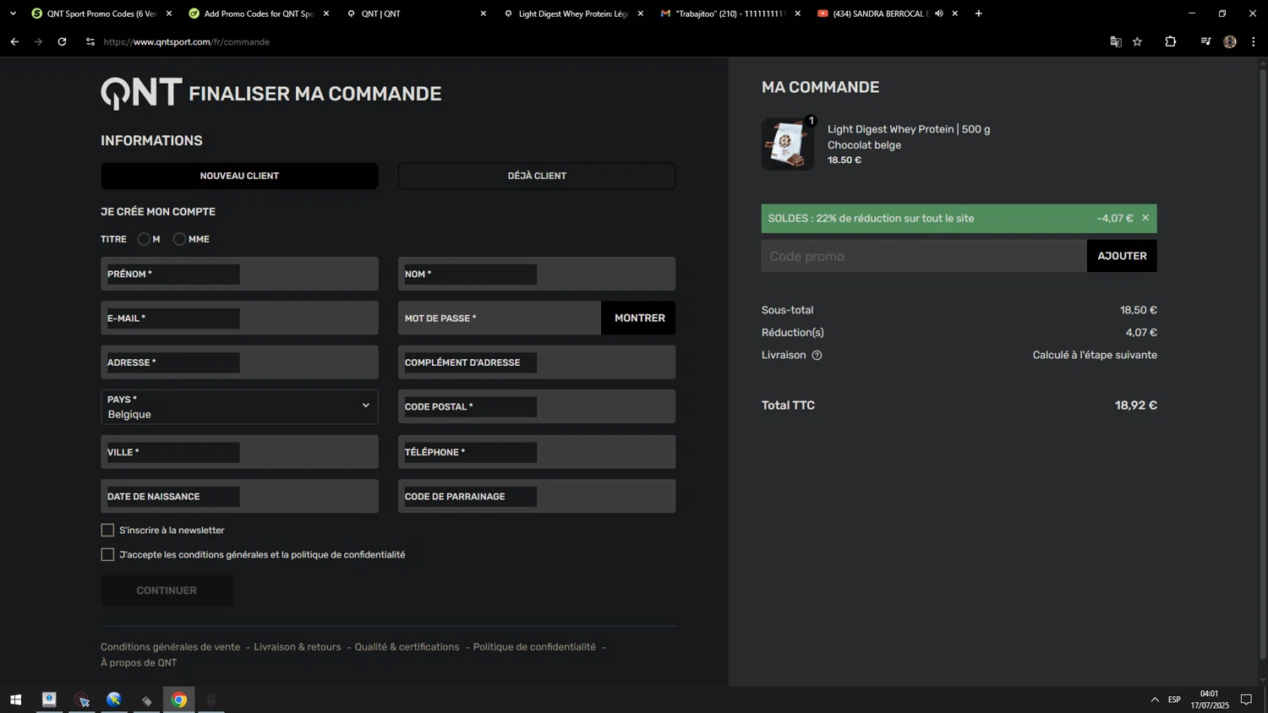
Task: Click the Light Digest Whey Protein thumbnail
Action: pyautogui.click(x=788, y=144)
